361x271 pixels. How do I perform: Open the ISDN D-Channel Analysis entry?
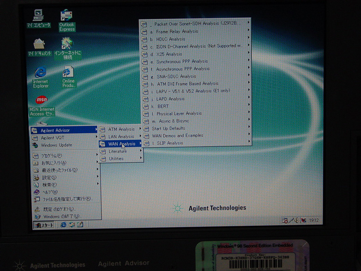pos(195,47)
